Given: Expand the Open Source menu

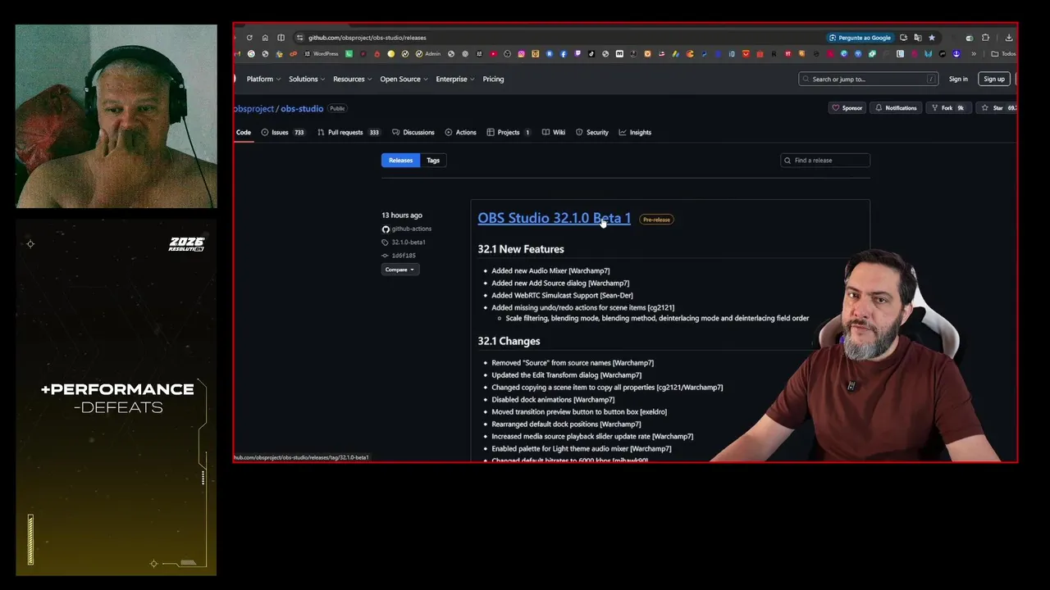Looking at the screenshot, I should pos(404,79).
